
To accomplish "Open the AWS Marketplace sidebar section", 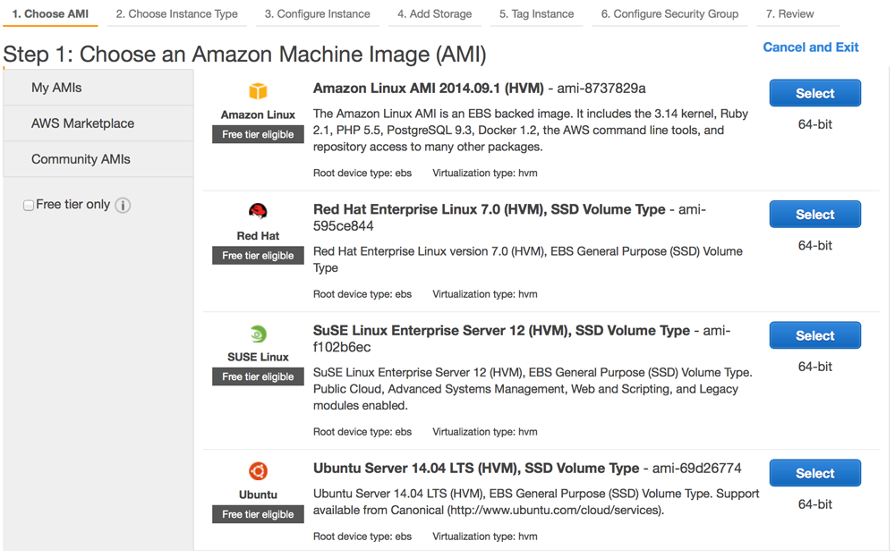I will point(82,123).
